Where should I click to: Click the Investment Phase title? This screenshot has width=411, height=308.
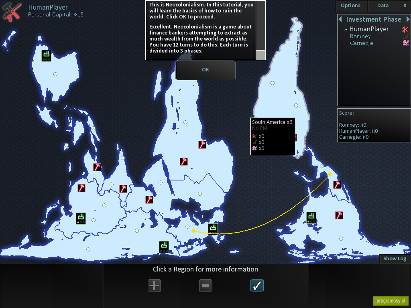click(374, 19)
